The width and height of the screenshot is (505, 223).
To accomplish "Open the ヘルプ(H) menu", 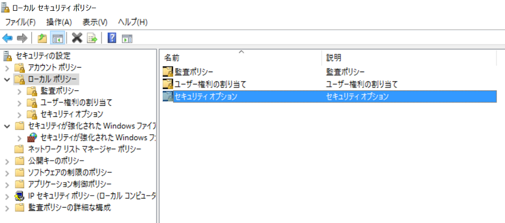I will click(x=133, y=22).
